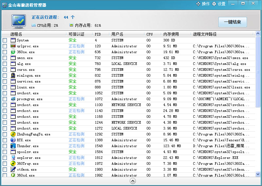Open the 设置 menu
Screen dimensions: 262x186
point(219,4)
